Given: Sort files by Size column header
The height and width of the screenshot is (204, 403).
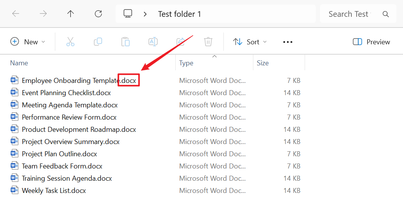Looking at the screenshot, I should click(x=263, y=63).
